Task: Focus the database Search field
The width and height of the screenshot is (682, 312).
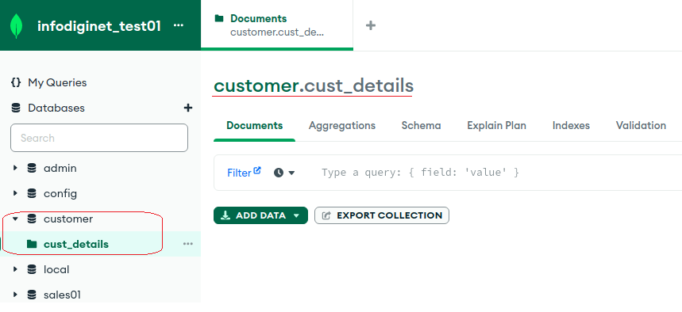Action: [x=99, y=138]
